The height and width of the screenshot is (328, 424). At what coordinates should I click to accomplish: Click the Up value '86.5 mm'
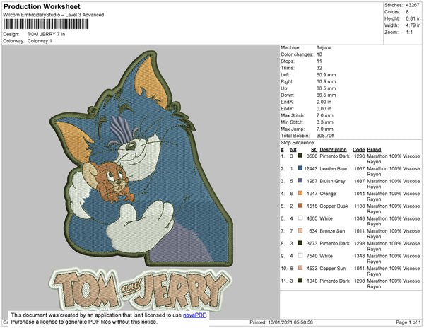pyautogui.click(x=326, y=88)
